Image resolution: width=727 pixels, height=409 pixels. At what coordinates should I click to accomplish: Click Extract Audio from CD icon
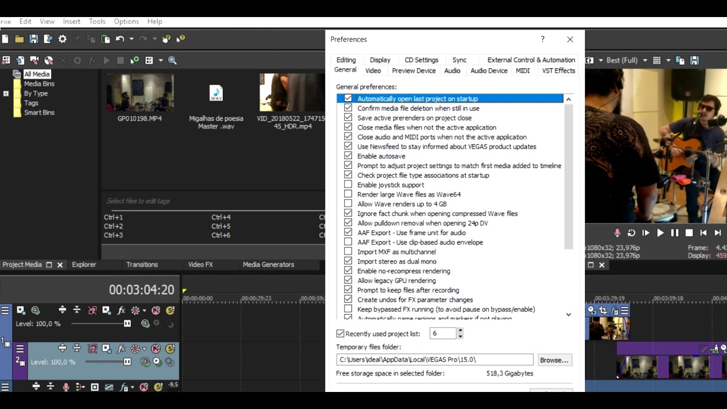[x=48, y=60]
